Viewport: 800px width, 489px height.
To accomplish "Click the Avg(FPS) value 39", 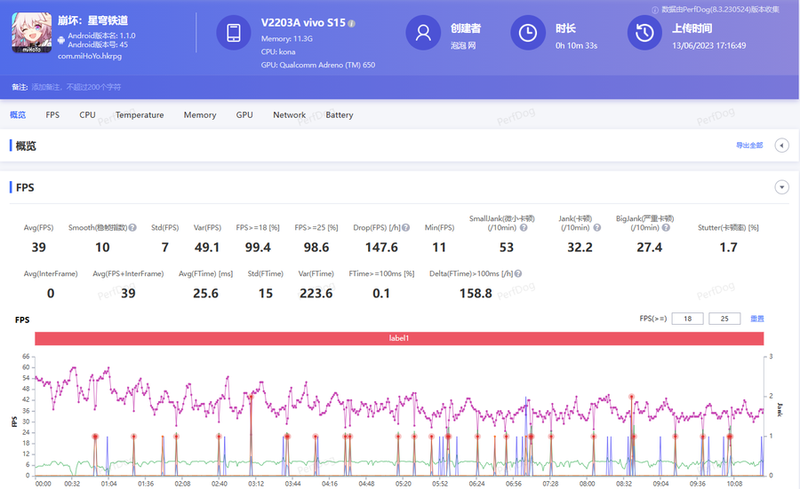I will coord(39,247).
